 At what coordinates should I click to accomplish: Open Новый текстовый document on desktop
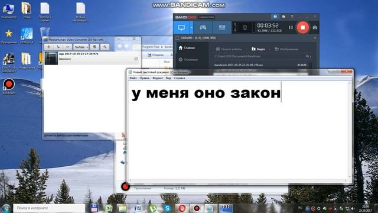(x=80, y=12)
